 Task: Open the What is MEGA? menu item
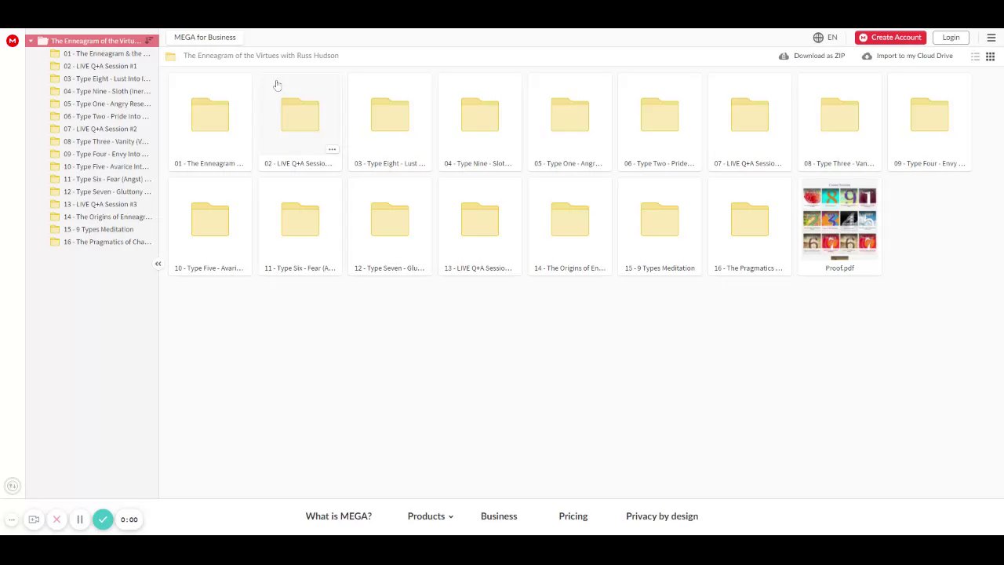tap(339, 516)
